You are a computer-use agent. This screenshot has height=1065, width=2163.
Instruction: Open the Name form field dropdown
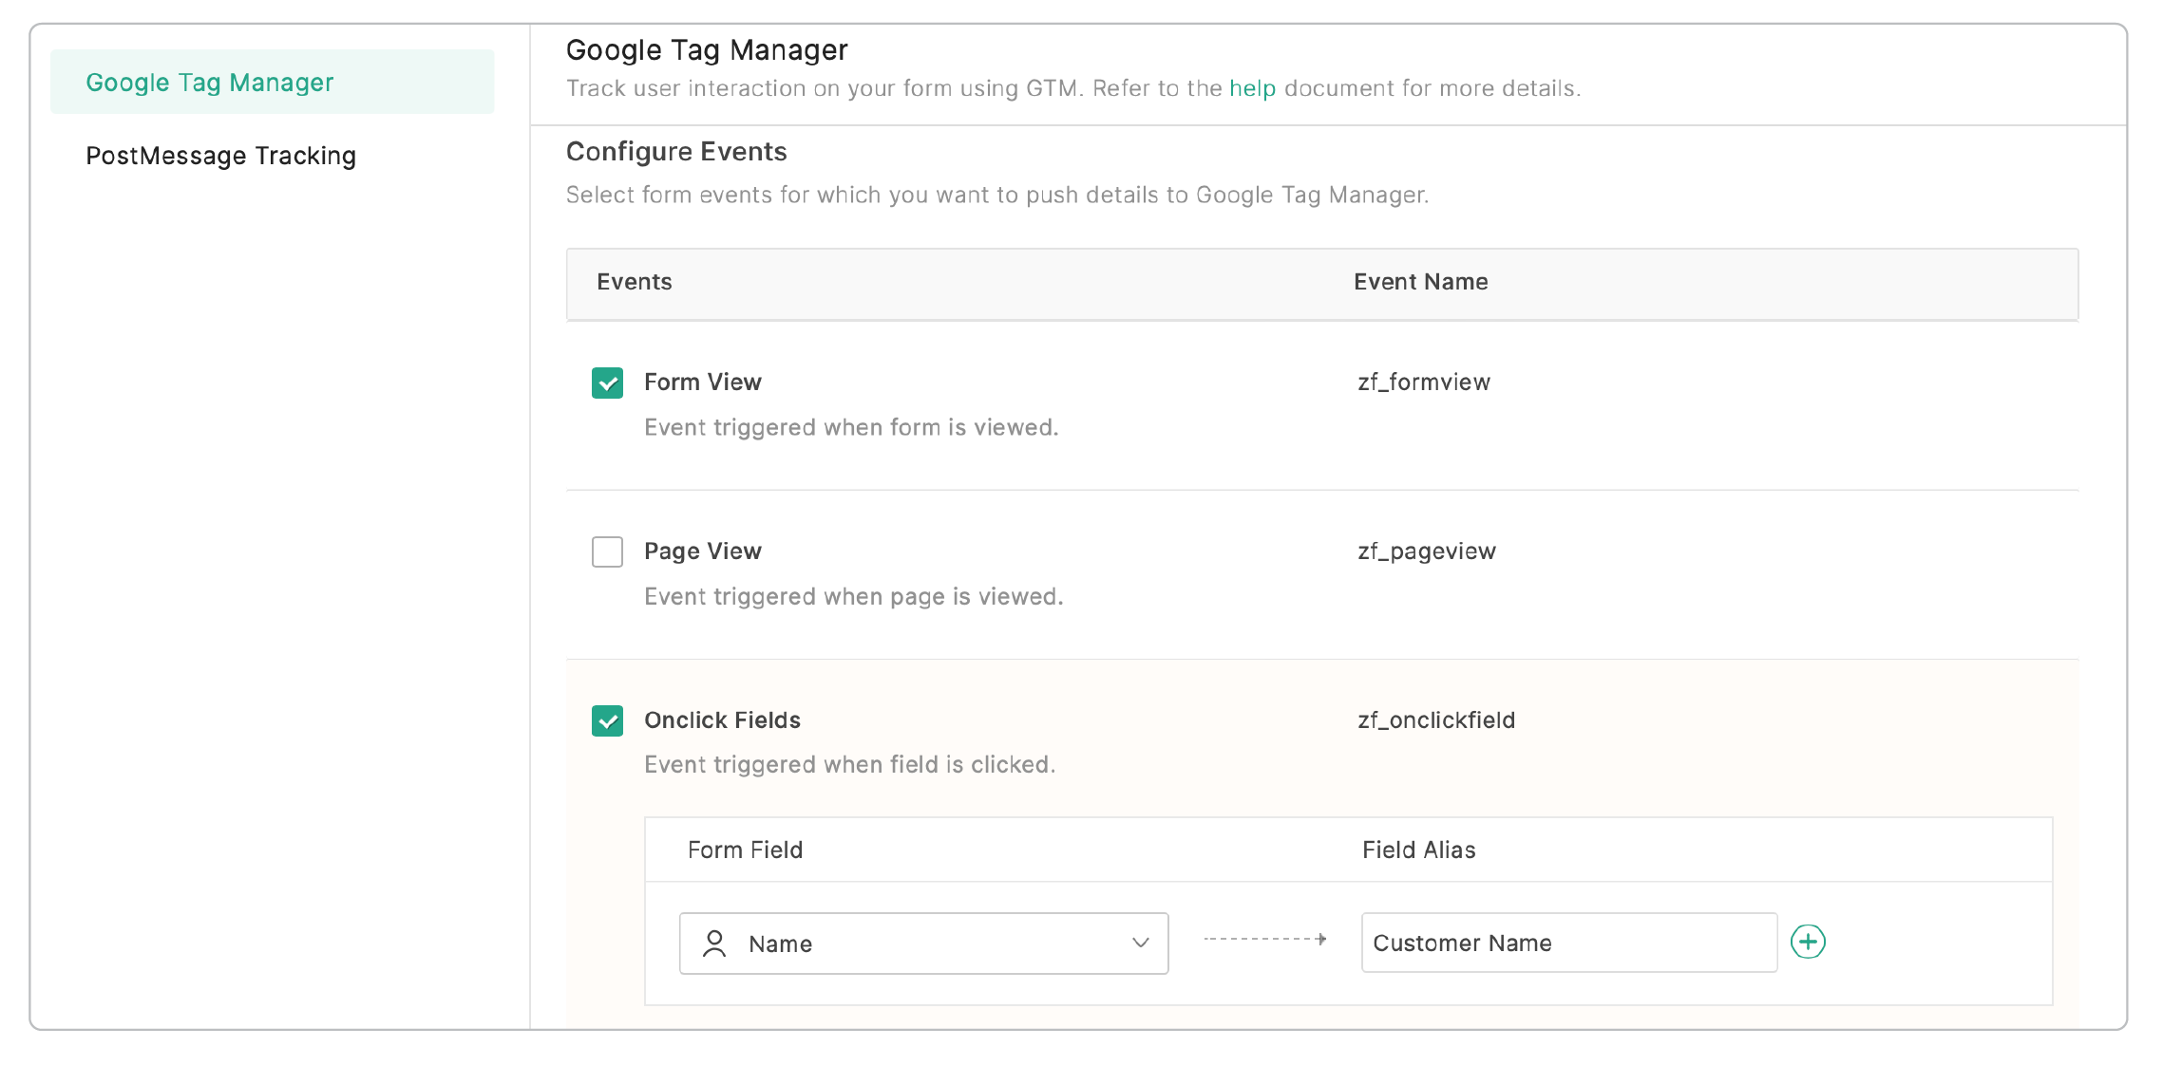pyautogui.click(x=922, y=944)
